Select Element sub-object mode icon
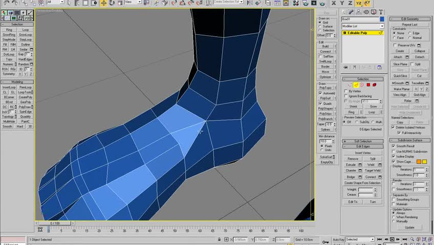This screenshot has width=434, height=245. (x=375, y=85)
